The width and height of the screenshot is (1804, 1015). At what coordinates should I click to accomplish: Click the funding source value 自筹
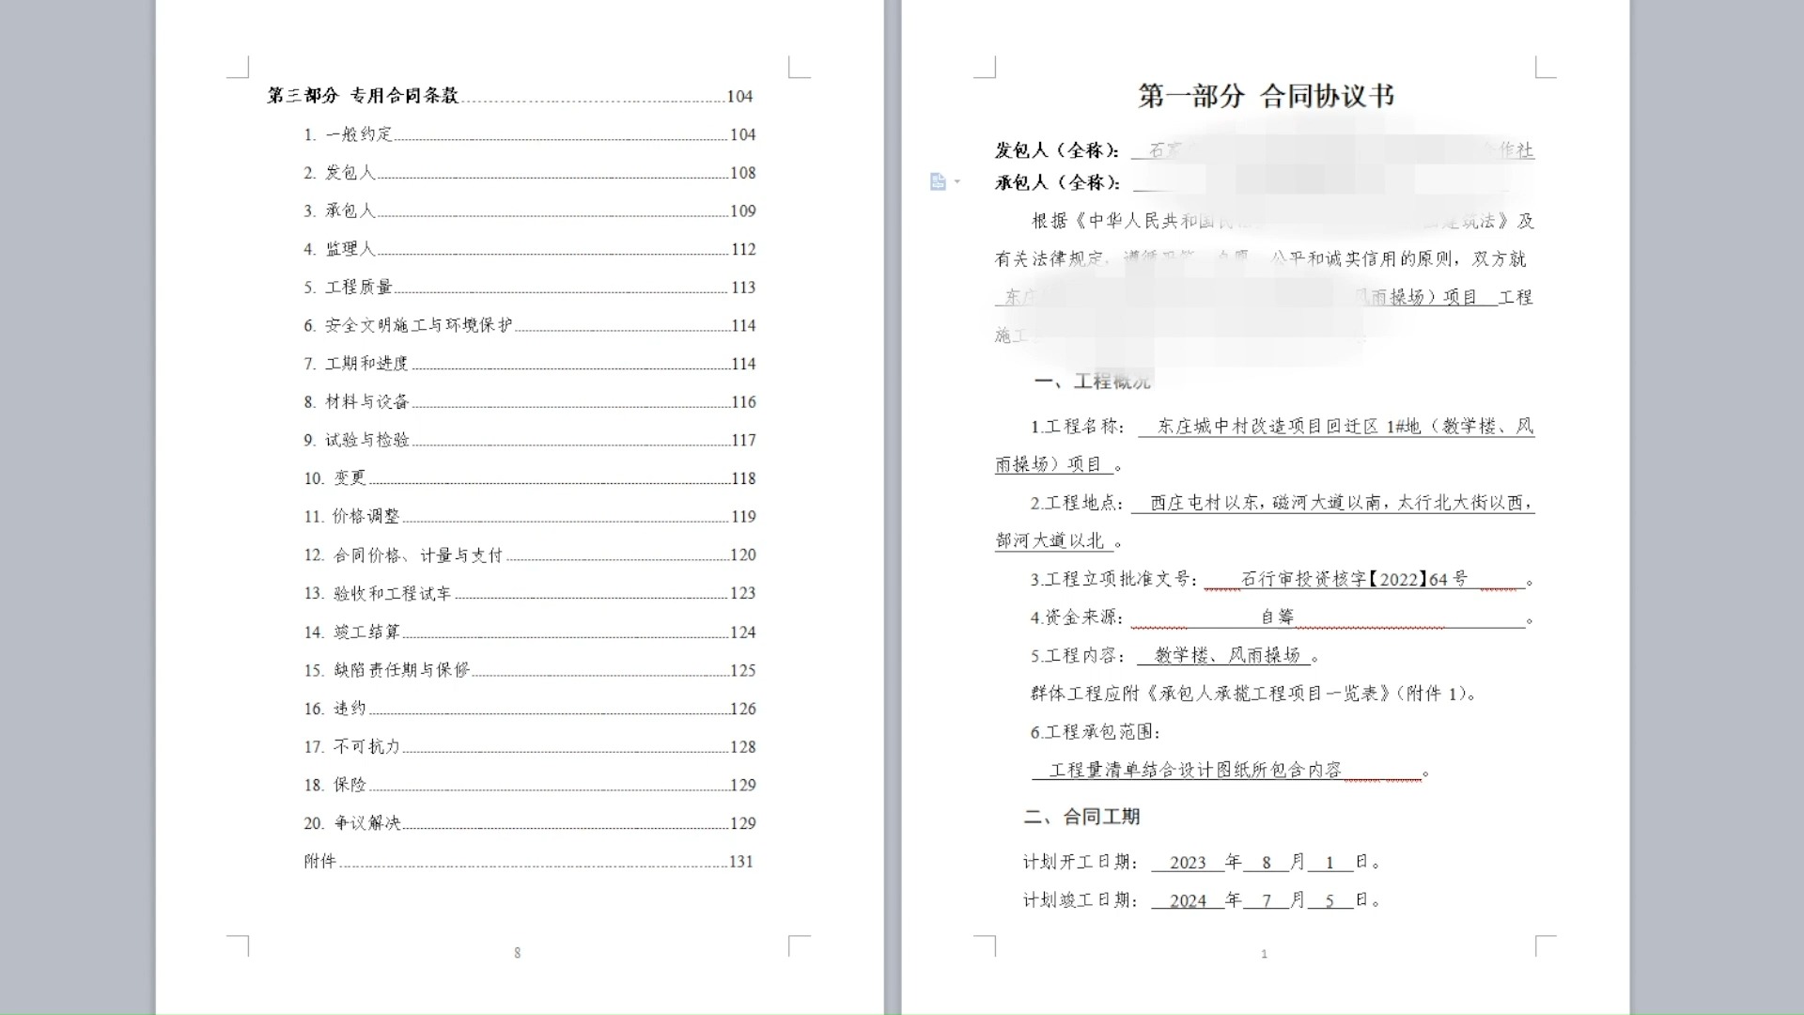tap(1278, 617)
